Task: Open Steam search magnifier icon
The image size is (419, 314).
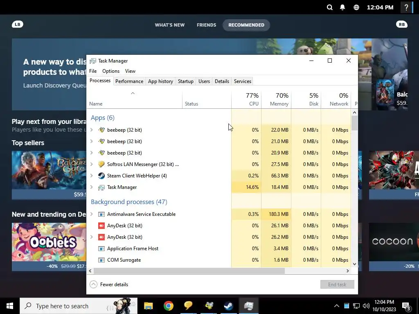Action: pyautogui.click(x=330, y=7)
